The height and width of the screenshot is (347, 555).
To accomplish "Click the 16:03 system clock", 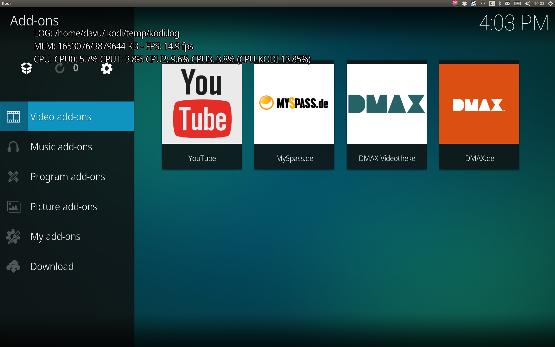I will tap(539, 3).
